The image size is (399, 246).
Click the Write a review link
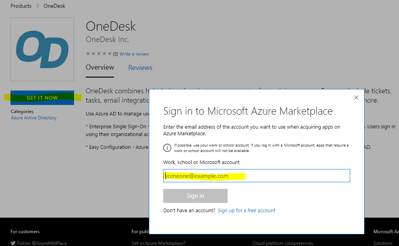[x=134, y=54]
